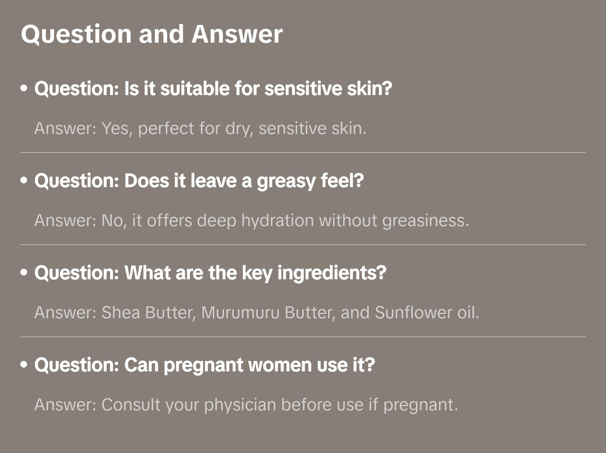Click the bullet beside the sensitive skin question

24,88
